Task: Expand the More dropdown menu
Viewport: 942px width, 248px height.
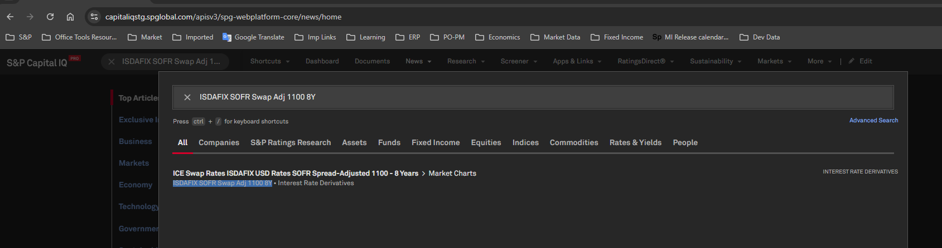Action: pyautogui.click(x=820, y=61)
